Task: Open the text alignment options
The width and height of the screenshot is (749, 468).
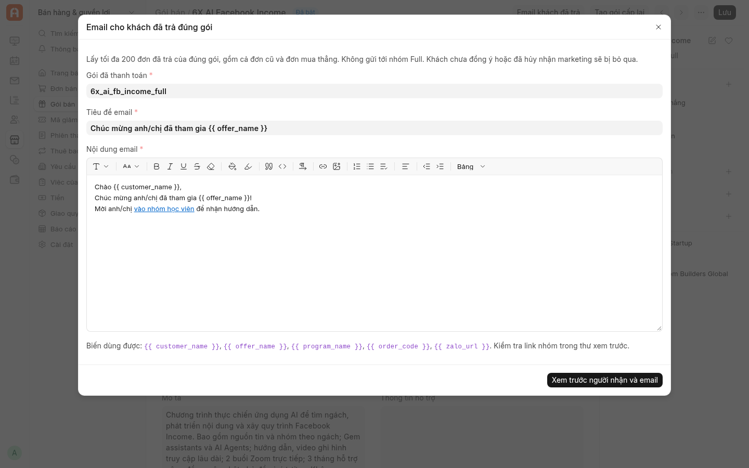Action: (406, 166)
